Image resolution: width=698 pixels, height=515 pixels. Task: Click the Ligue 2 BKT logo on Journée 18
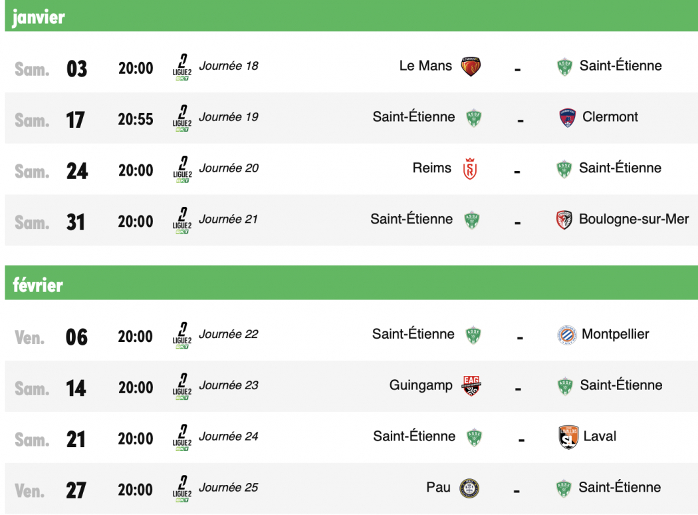tap(182, 66)
